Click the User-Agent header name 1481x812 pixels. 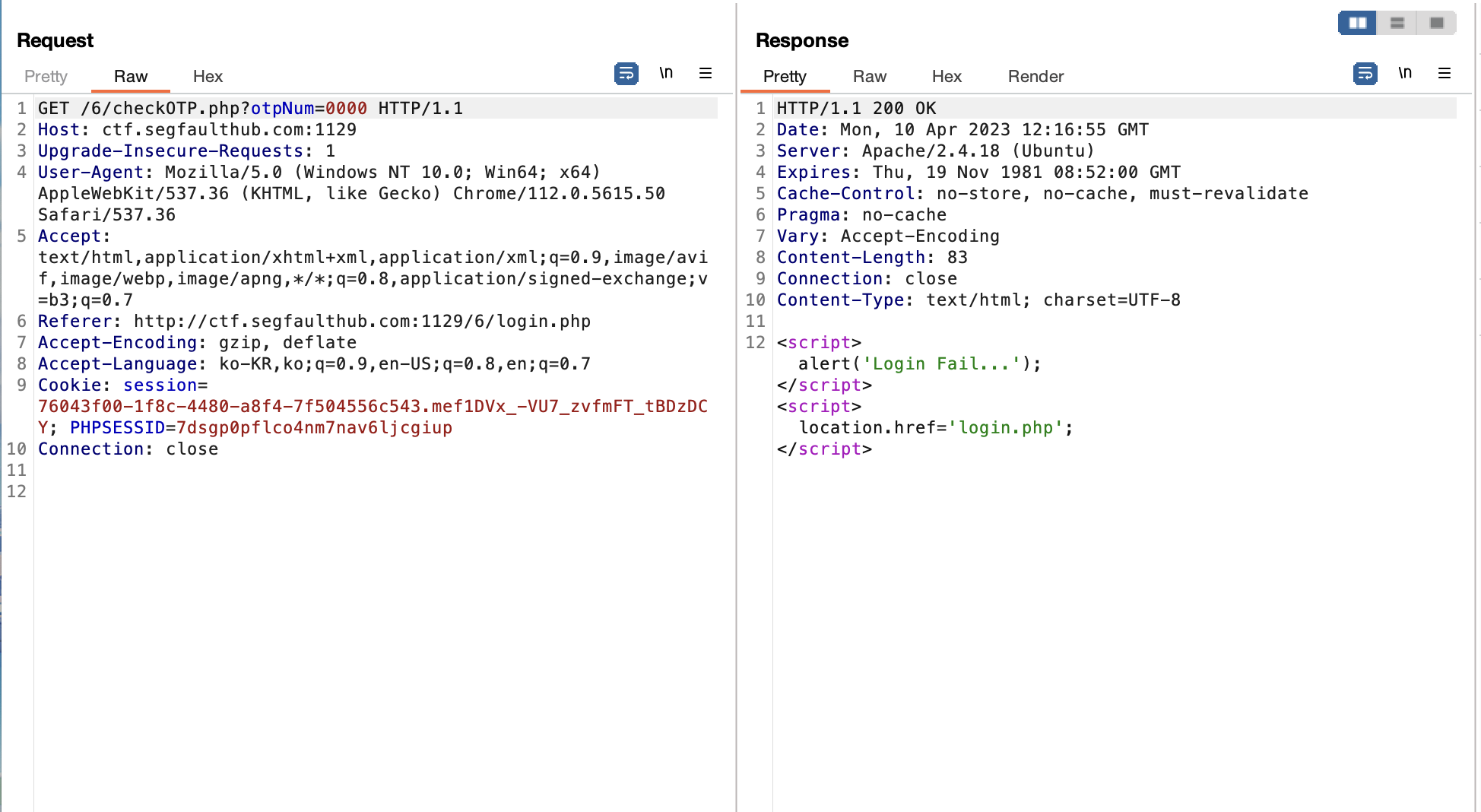[x=90, y=172]
